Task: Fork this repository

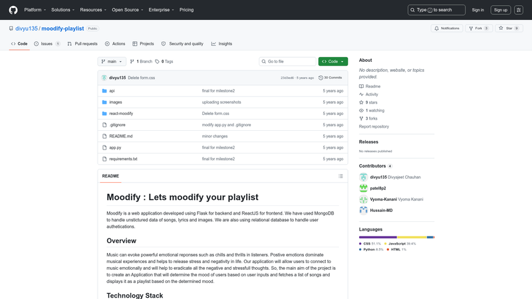Action: point(479,29)
